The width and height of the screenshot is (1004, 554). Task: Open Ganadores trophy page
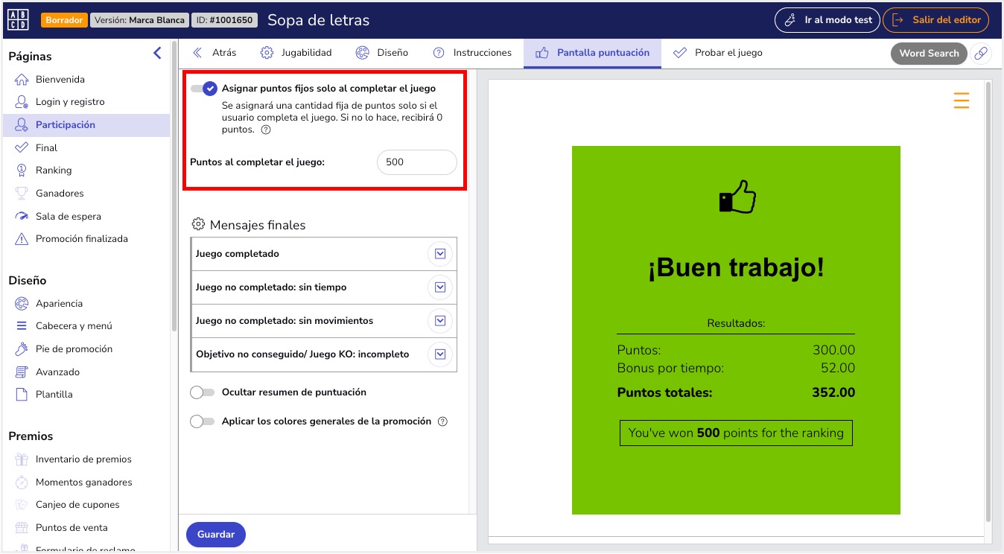pos(60,194)
